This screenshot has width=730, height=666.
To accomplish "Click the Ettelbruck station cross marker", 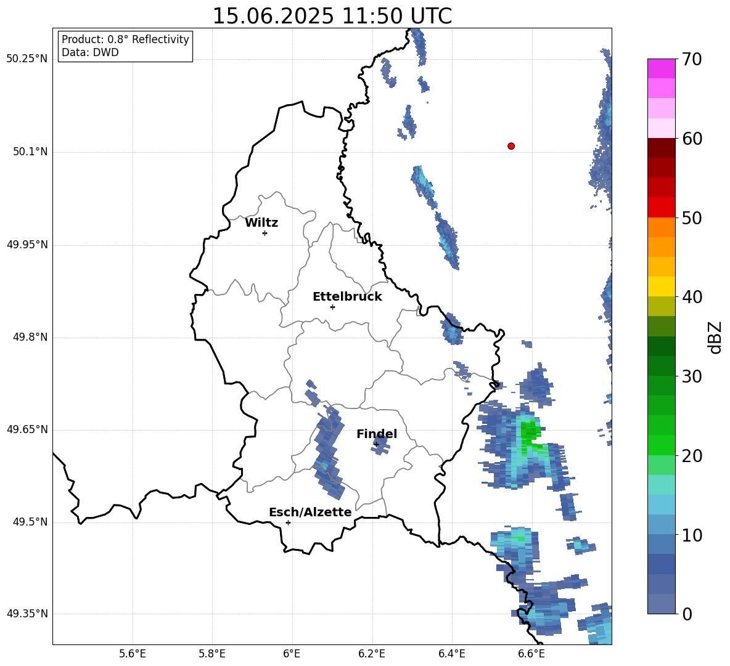I will 332,307.
